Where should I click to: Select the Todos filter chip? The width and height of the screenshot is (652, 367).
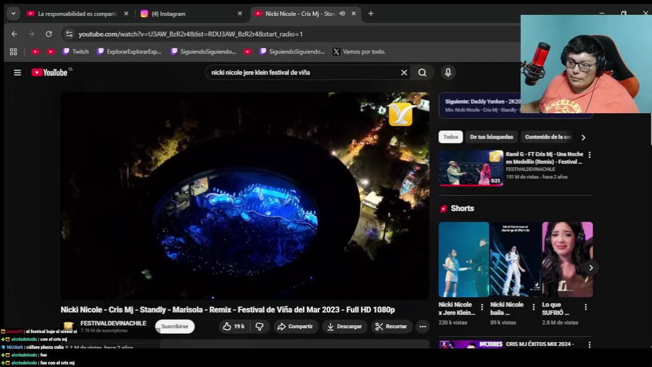[x=450, y=137]
